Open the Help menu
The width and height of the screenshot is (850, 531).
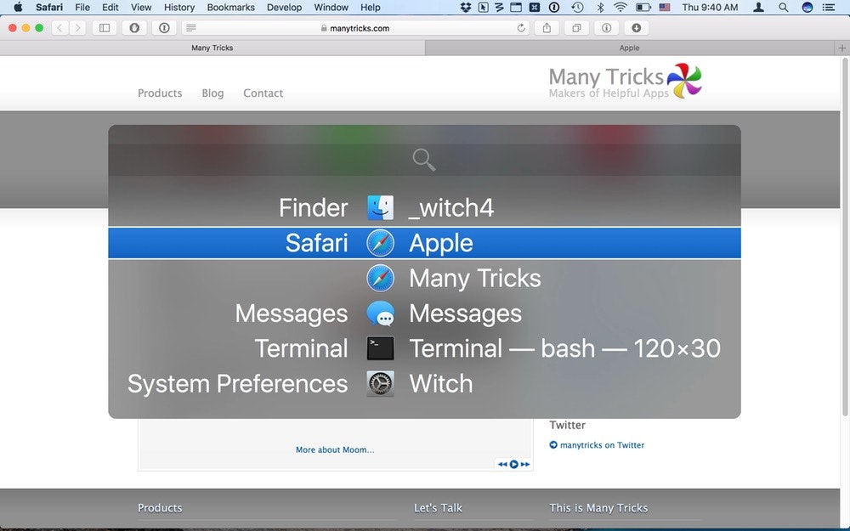coord(371,7)
